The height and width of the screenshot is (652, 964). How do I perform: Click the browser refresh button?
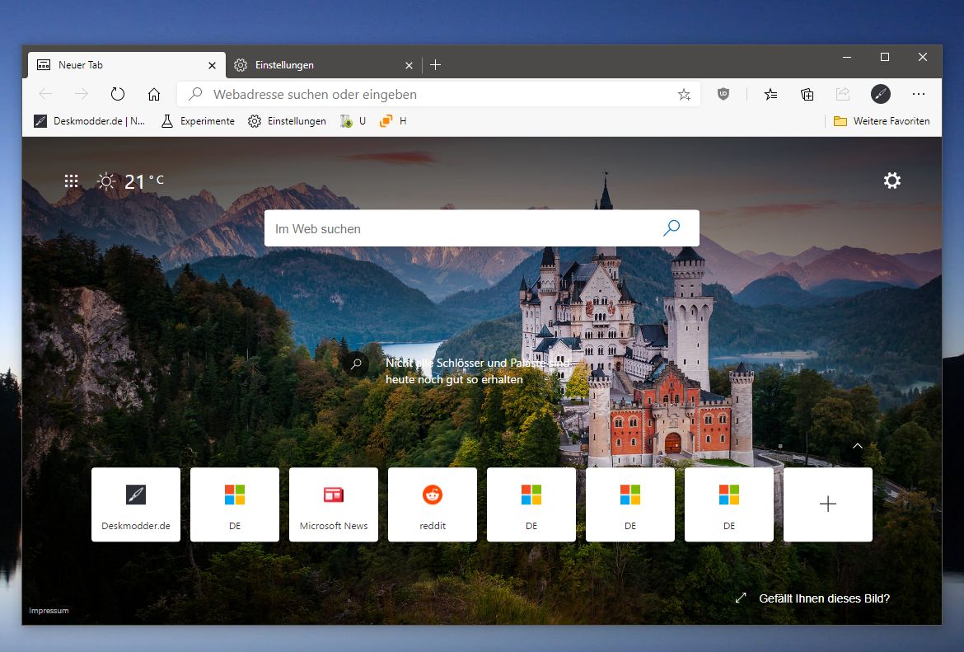[118, 94]
